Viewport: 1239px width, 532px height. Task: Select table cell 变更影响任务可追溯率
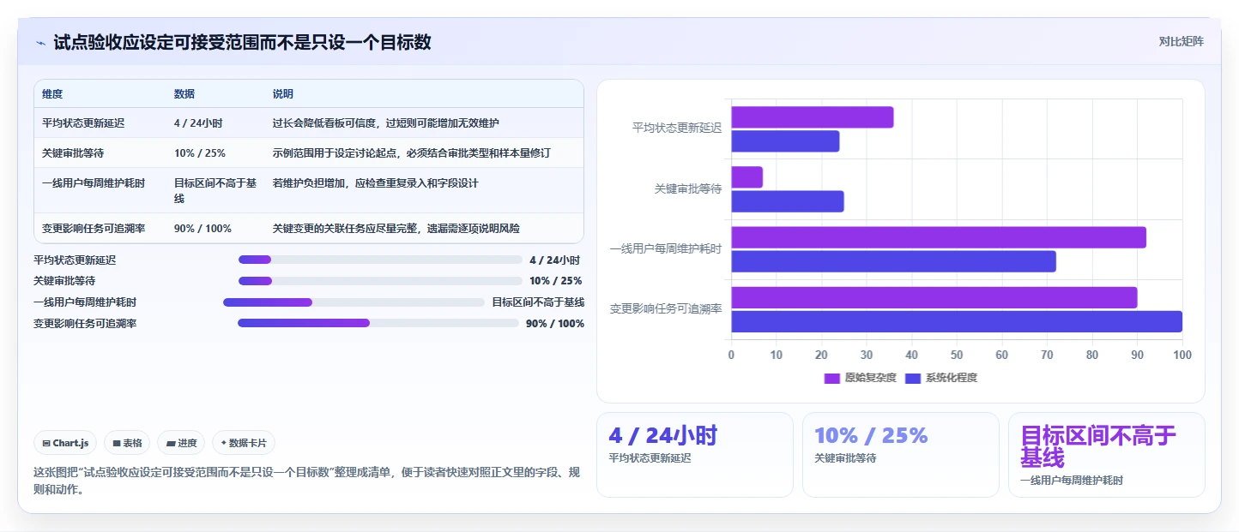(94, 229)
